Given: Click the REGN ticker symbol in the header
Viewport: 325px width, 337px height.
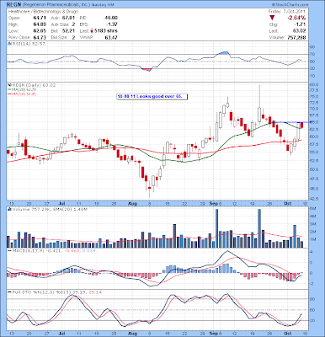Looking at the screenshot, I should [13, 5].
